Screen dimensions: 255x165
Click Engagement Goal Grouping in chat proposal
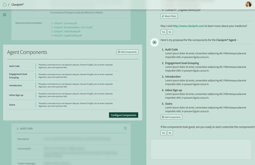point(182,63)
